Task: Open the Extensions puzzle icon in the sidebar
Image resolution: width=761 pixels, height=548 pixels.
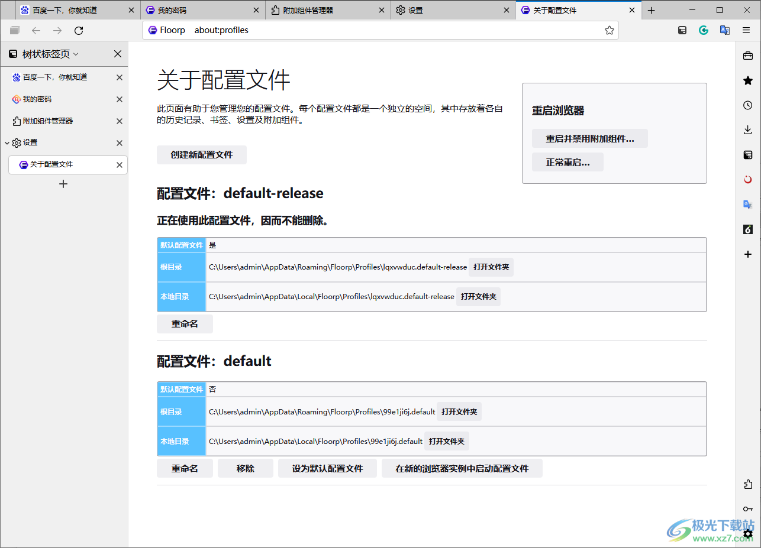Action: [747, 484]
